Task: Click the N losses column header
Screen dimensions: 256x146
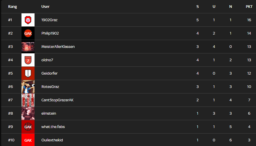Action: [x=230, y=7]
